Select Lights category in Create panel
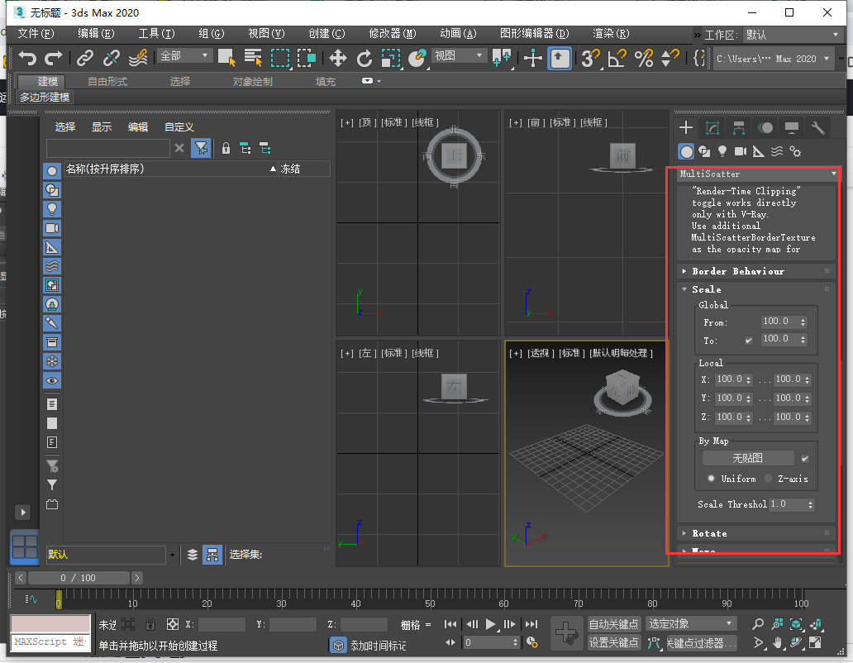Screen dimensions: 853x663 (722, 151)
